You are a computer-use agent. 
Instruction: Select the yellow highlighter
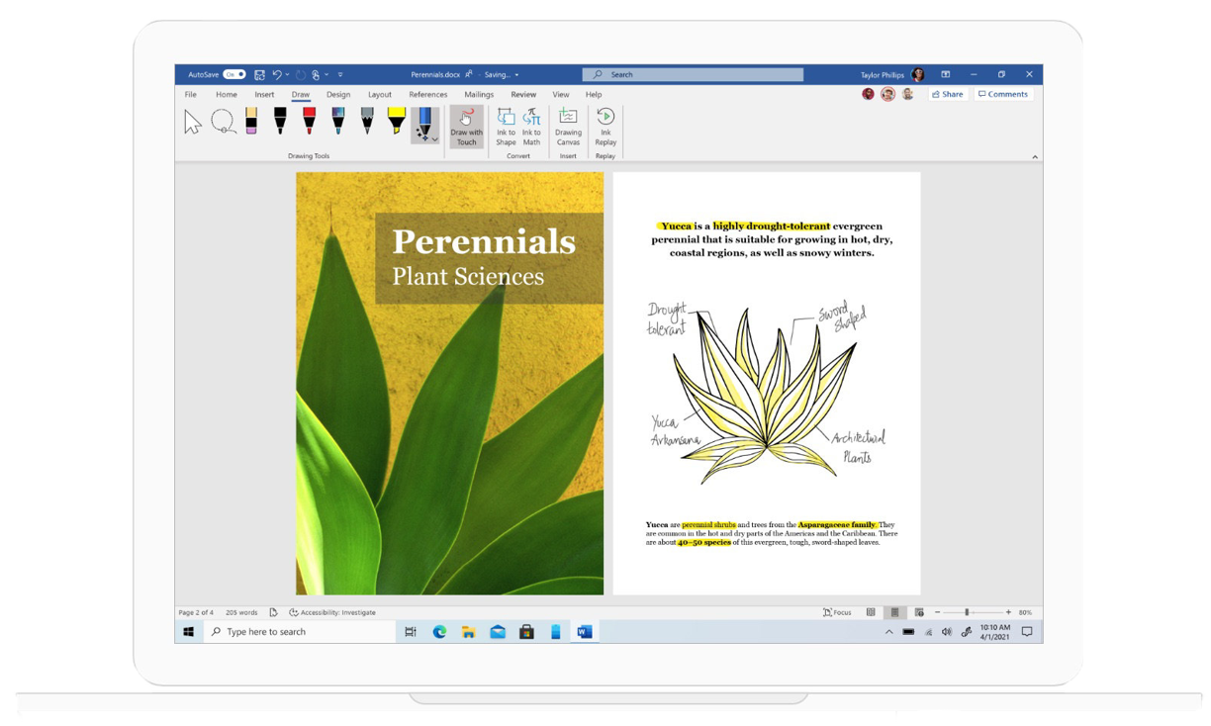396,121
